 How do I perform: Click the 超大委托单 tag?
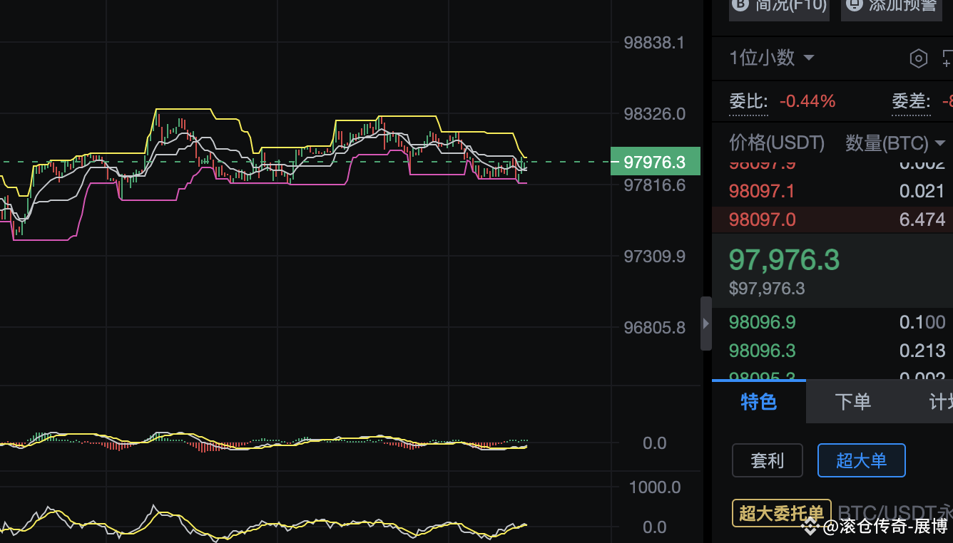click(x=781, y=512)
